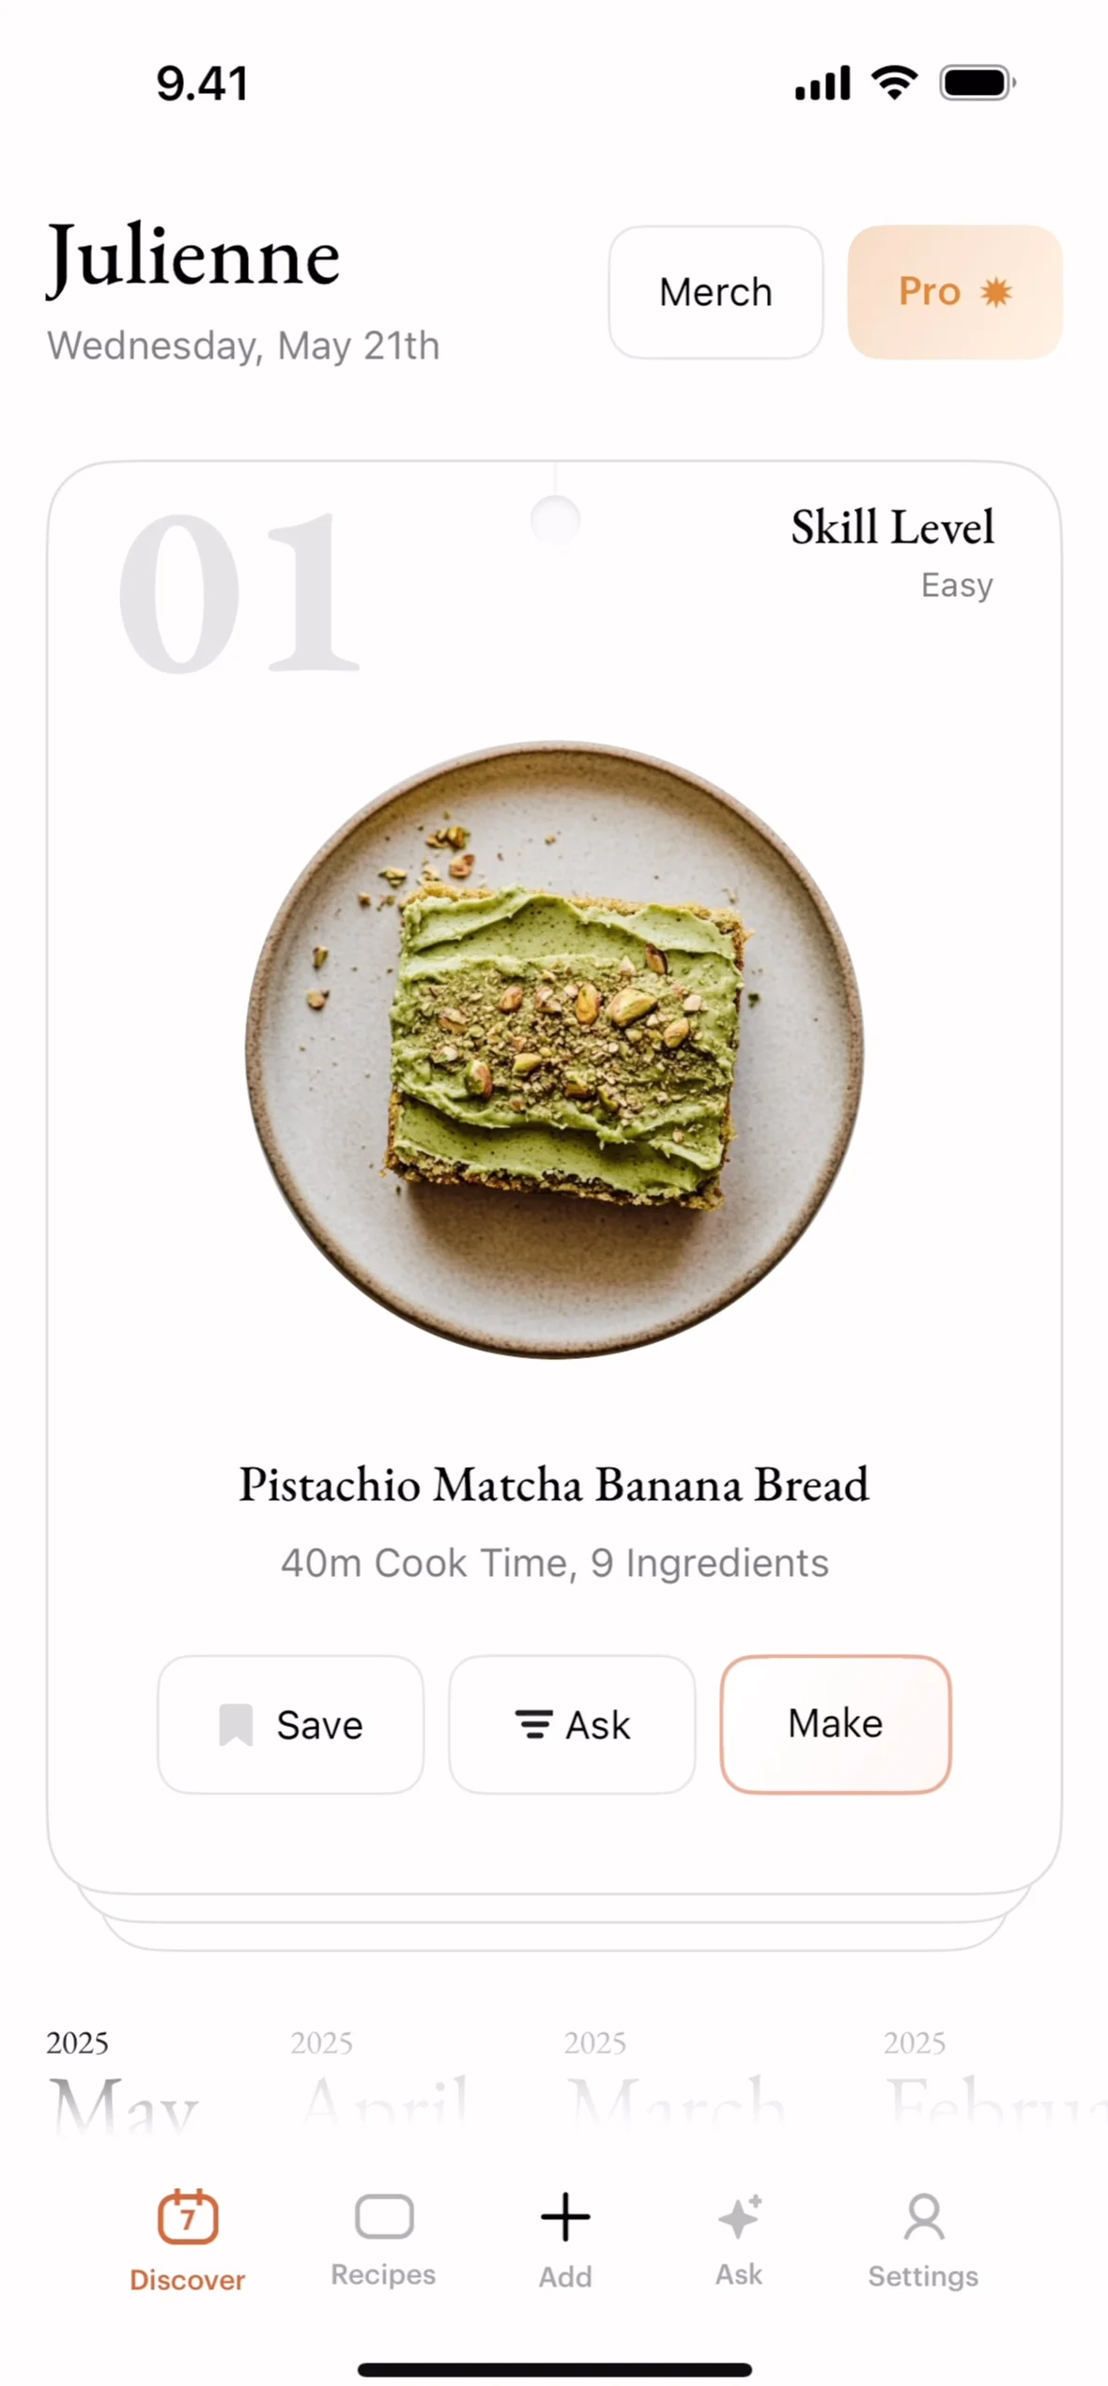Open the Merch store button
The width and height of the screenshot is (1108, 2386).
pos(716,292)
